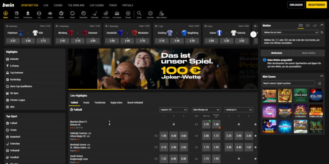329x164 pixels.
Task: Collapse the Medien panel
Action: tap(322, 25)
